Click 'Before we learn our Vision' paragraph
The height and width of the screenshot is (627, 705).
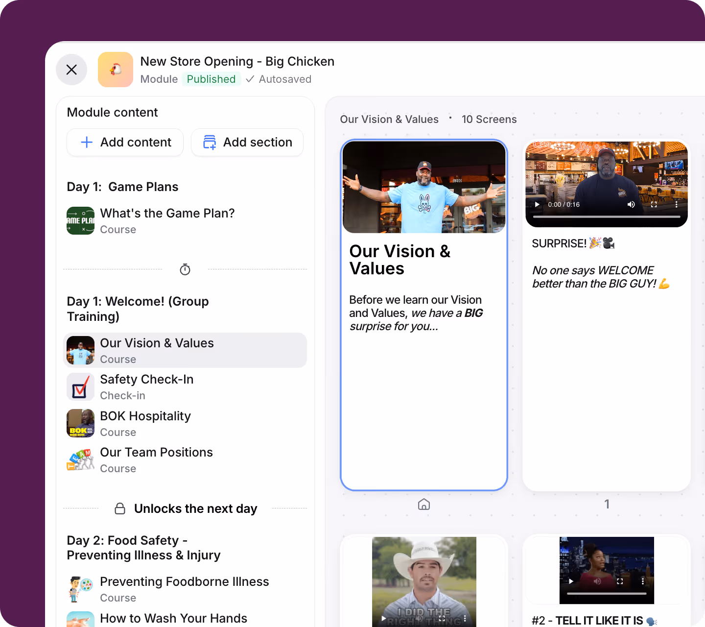coord(416,313)
